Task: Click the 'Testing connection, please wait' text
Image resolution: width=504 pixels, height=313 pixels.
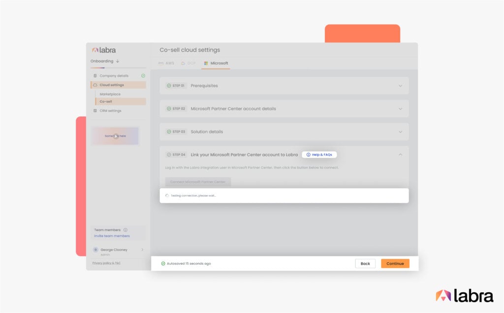Action: 193,196
